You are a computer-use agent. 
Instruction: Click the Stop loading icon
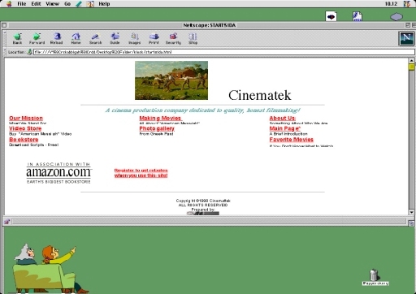point(193,38)
